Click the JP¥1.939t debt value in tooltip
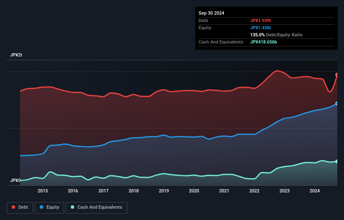Screen dimensions: 344x220 tap(261, 20)
